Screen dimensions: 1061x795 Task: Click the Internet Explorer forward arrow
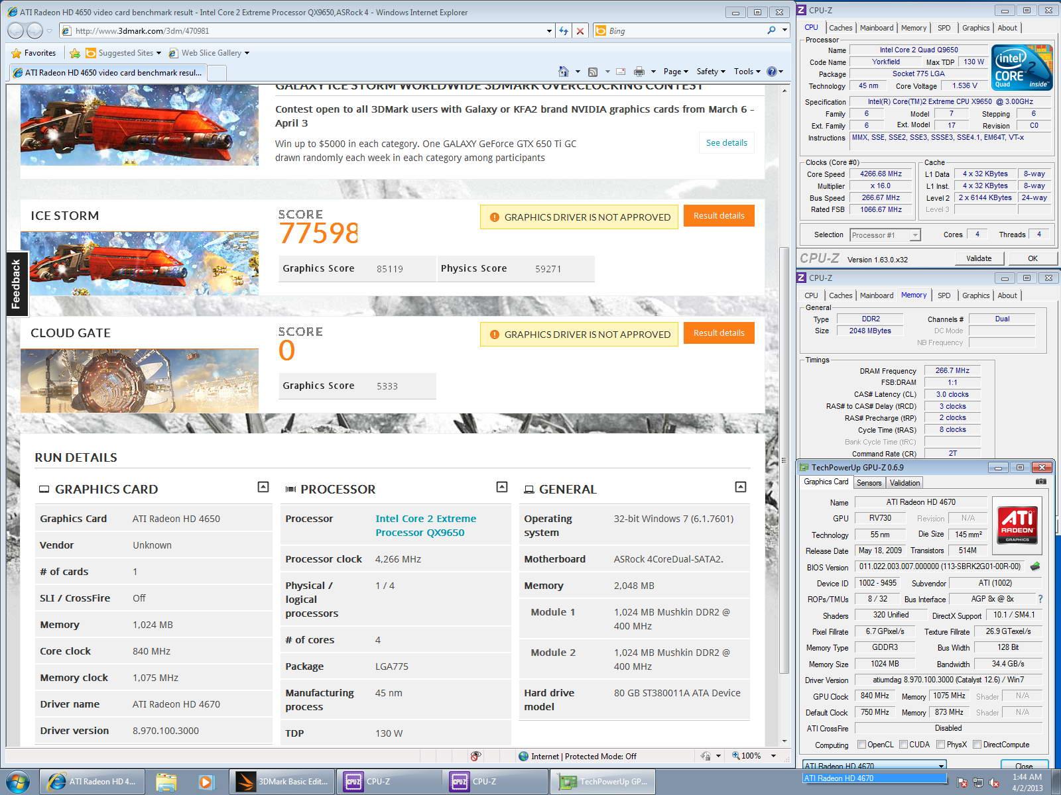35,30
